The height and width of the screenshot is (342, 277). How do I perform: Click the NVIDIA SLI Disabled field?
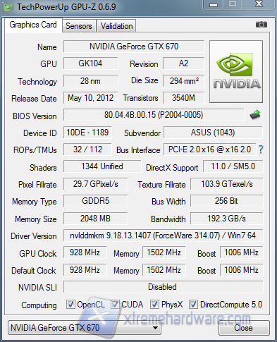163,287
